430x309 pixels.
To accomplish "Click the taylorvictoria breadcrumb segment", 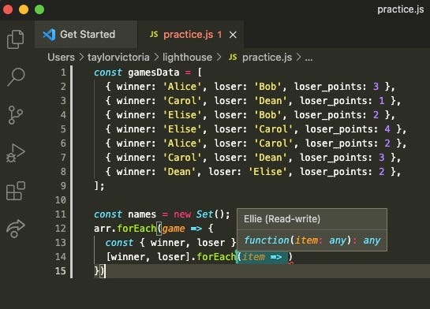I will coord(118,58).
